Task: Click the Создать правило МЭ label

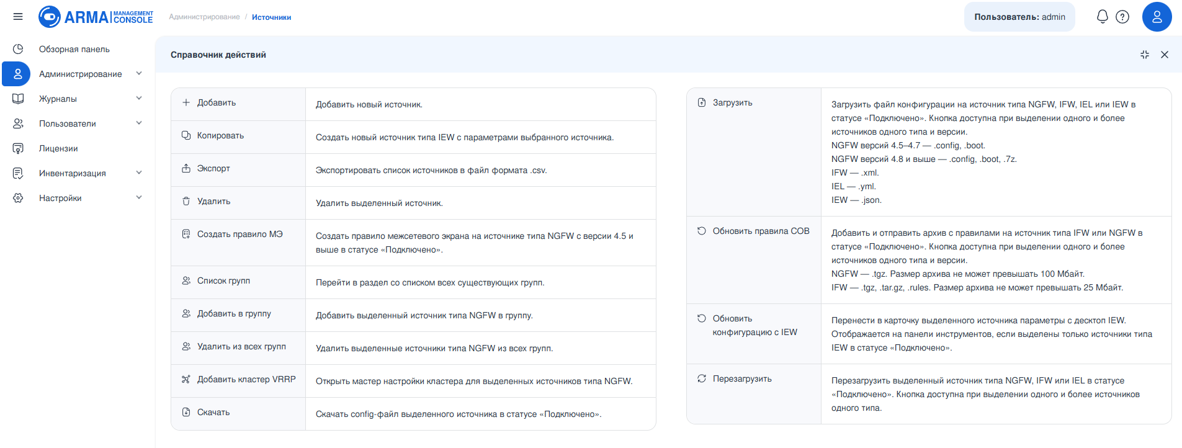Action: click(240, 234)
